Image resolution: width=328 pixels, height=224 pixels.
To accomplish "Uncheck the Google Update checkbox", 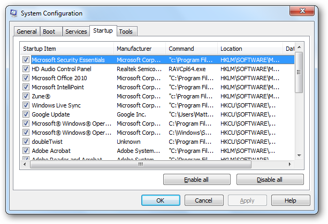I will tap(26, 114).
